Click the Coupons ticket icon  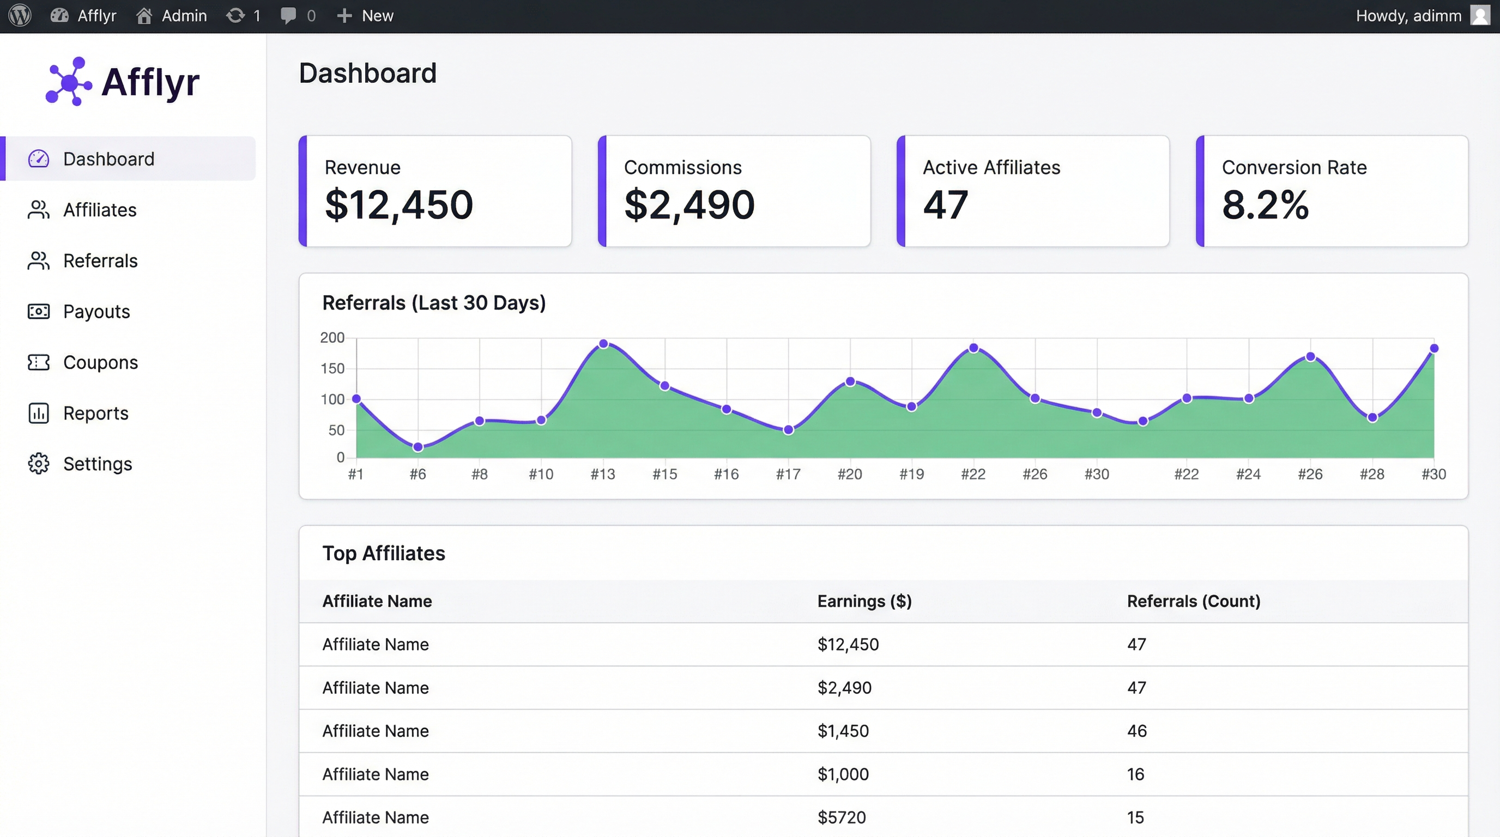[x=39, y=362]
